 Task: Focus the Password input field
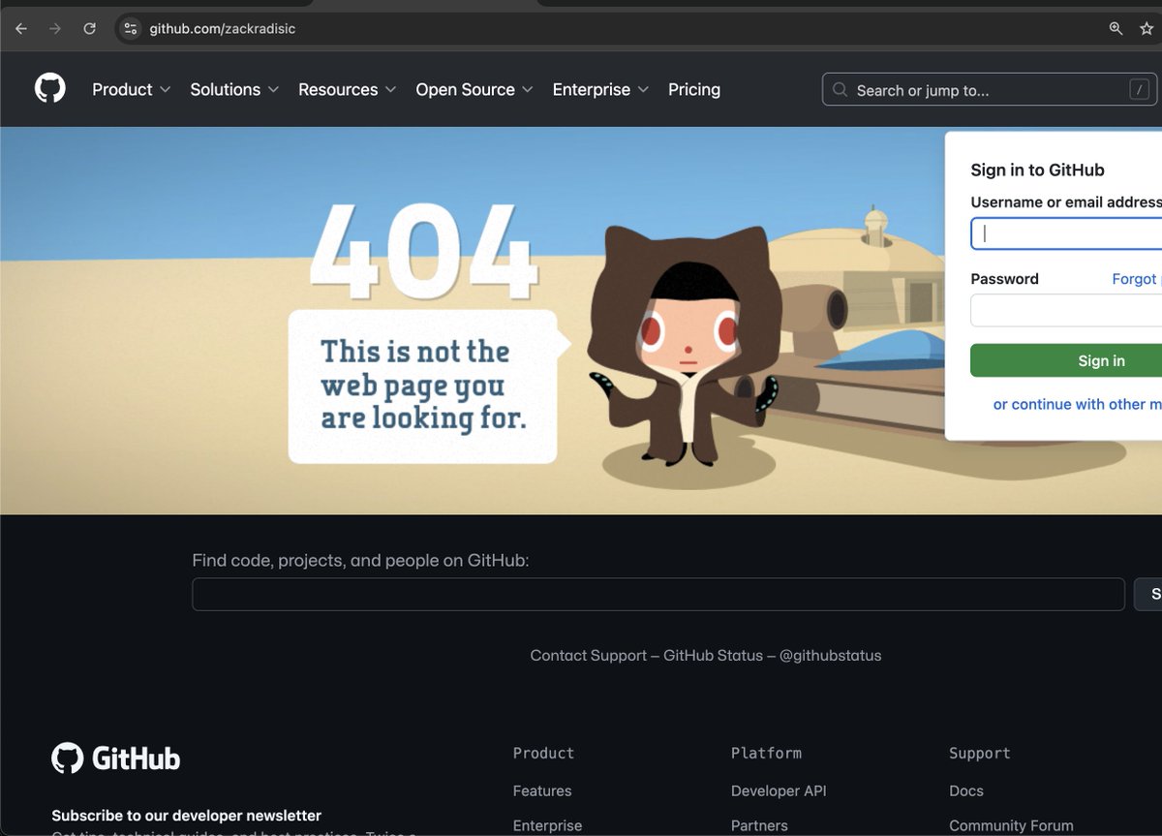coord(1066,310)
